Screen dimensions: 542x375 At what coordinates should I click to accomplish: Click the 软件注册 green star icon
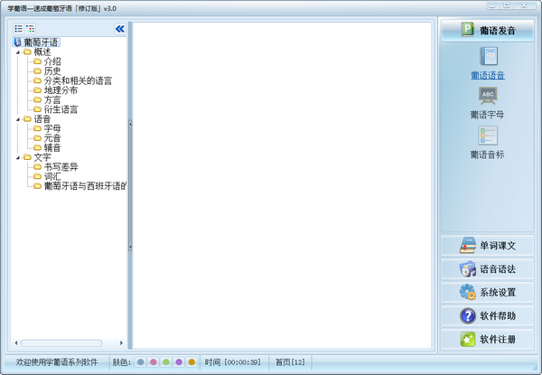click(468, 339)
